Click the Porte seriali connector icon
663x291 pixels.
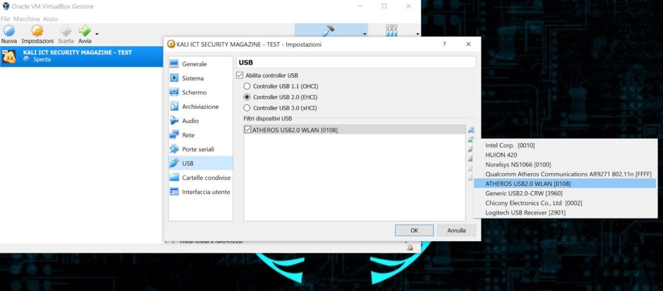[174, 149]
